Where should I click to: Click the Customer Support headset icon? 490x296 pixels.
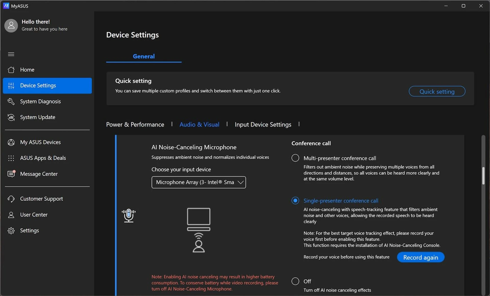[11, 199]
